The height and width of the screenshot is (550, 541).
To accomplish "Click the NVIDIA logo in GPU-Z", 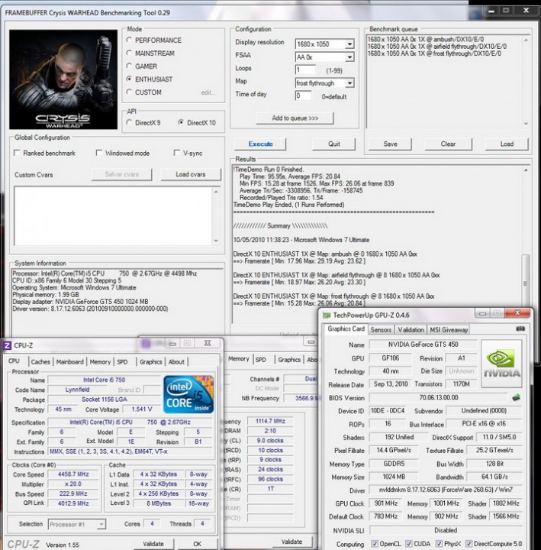I will tap(501, 364).
